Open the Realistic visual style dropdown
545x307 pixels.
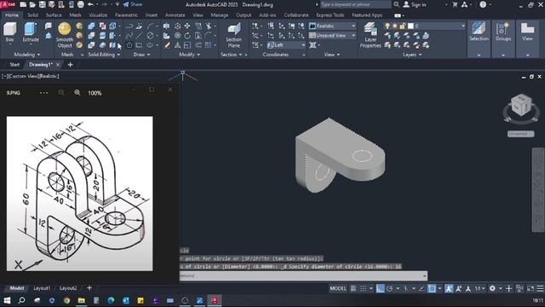point(332,26)
